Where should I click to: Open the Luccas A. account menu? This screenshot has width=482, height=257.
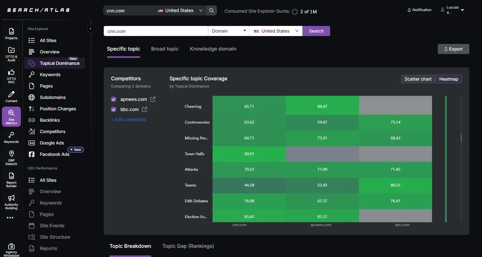click(452, 10)
